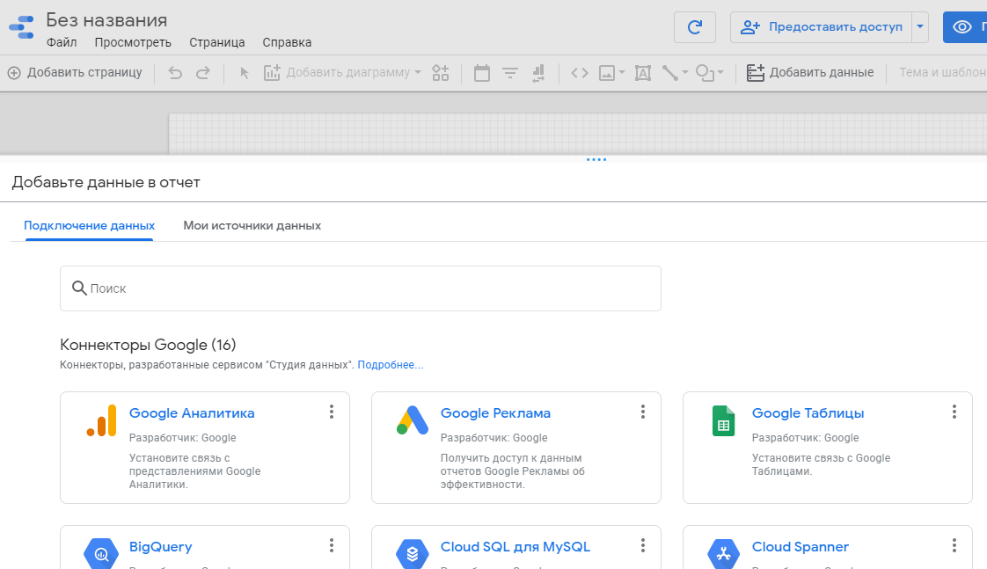The image size is (987, 569).
Task: Click the Google Таблицы connector icon
Action: tap(723, 420)
